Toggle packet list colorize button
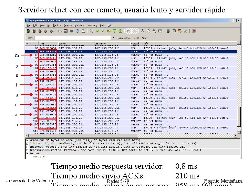The width and height of the screenshot is (248, 186). (x=128, y=31)
